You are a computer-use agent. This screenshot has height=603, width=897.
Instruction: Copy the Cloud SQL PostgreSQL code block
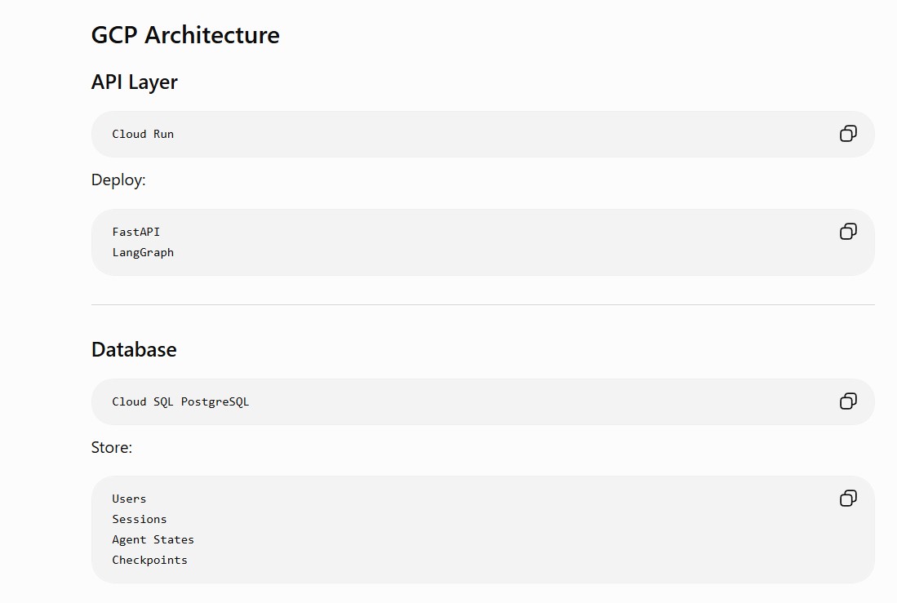pyautogui.click(x=848, y=401)
